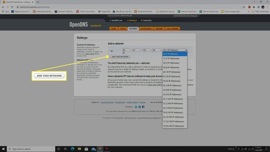270x152 pixels.
Task: Open the Blue Blurry Lines bookmark
Action: 122,12
